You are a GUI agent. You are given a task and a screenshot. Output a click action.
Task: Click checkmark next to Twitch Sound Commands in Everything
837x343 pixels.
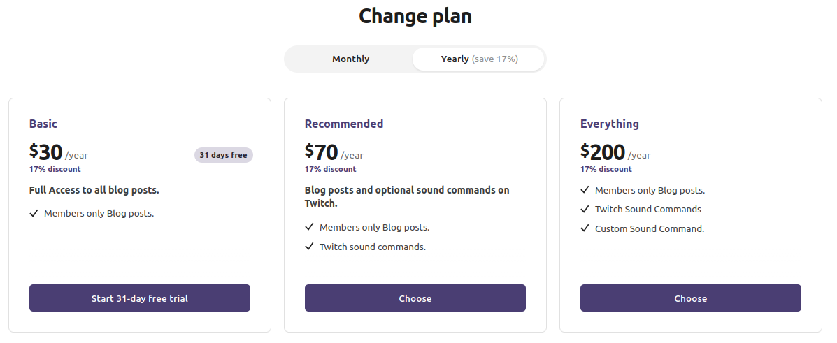point(585,209)
